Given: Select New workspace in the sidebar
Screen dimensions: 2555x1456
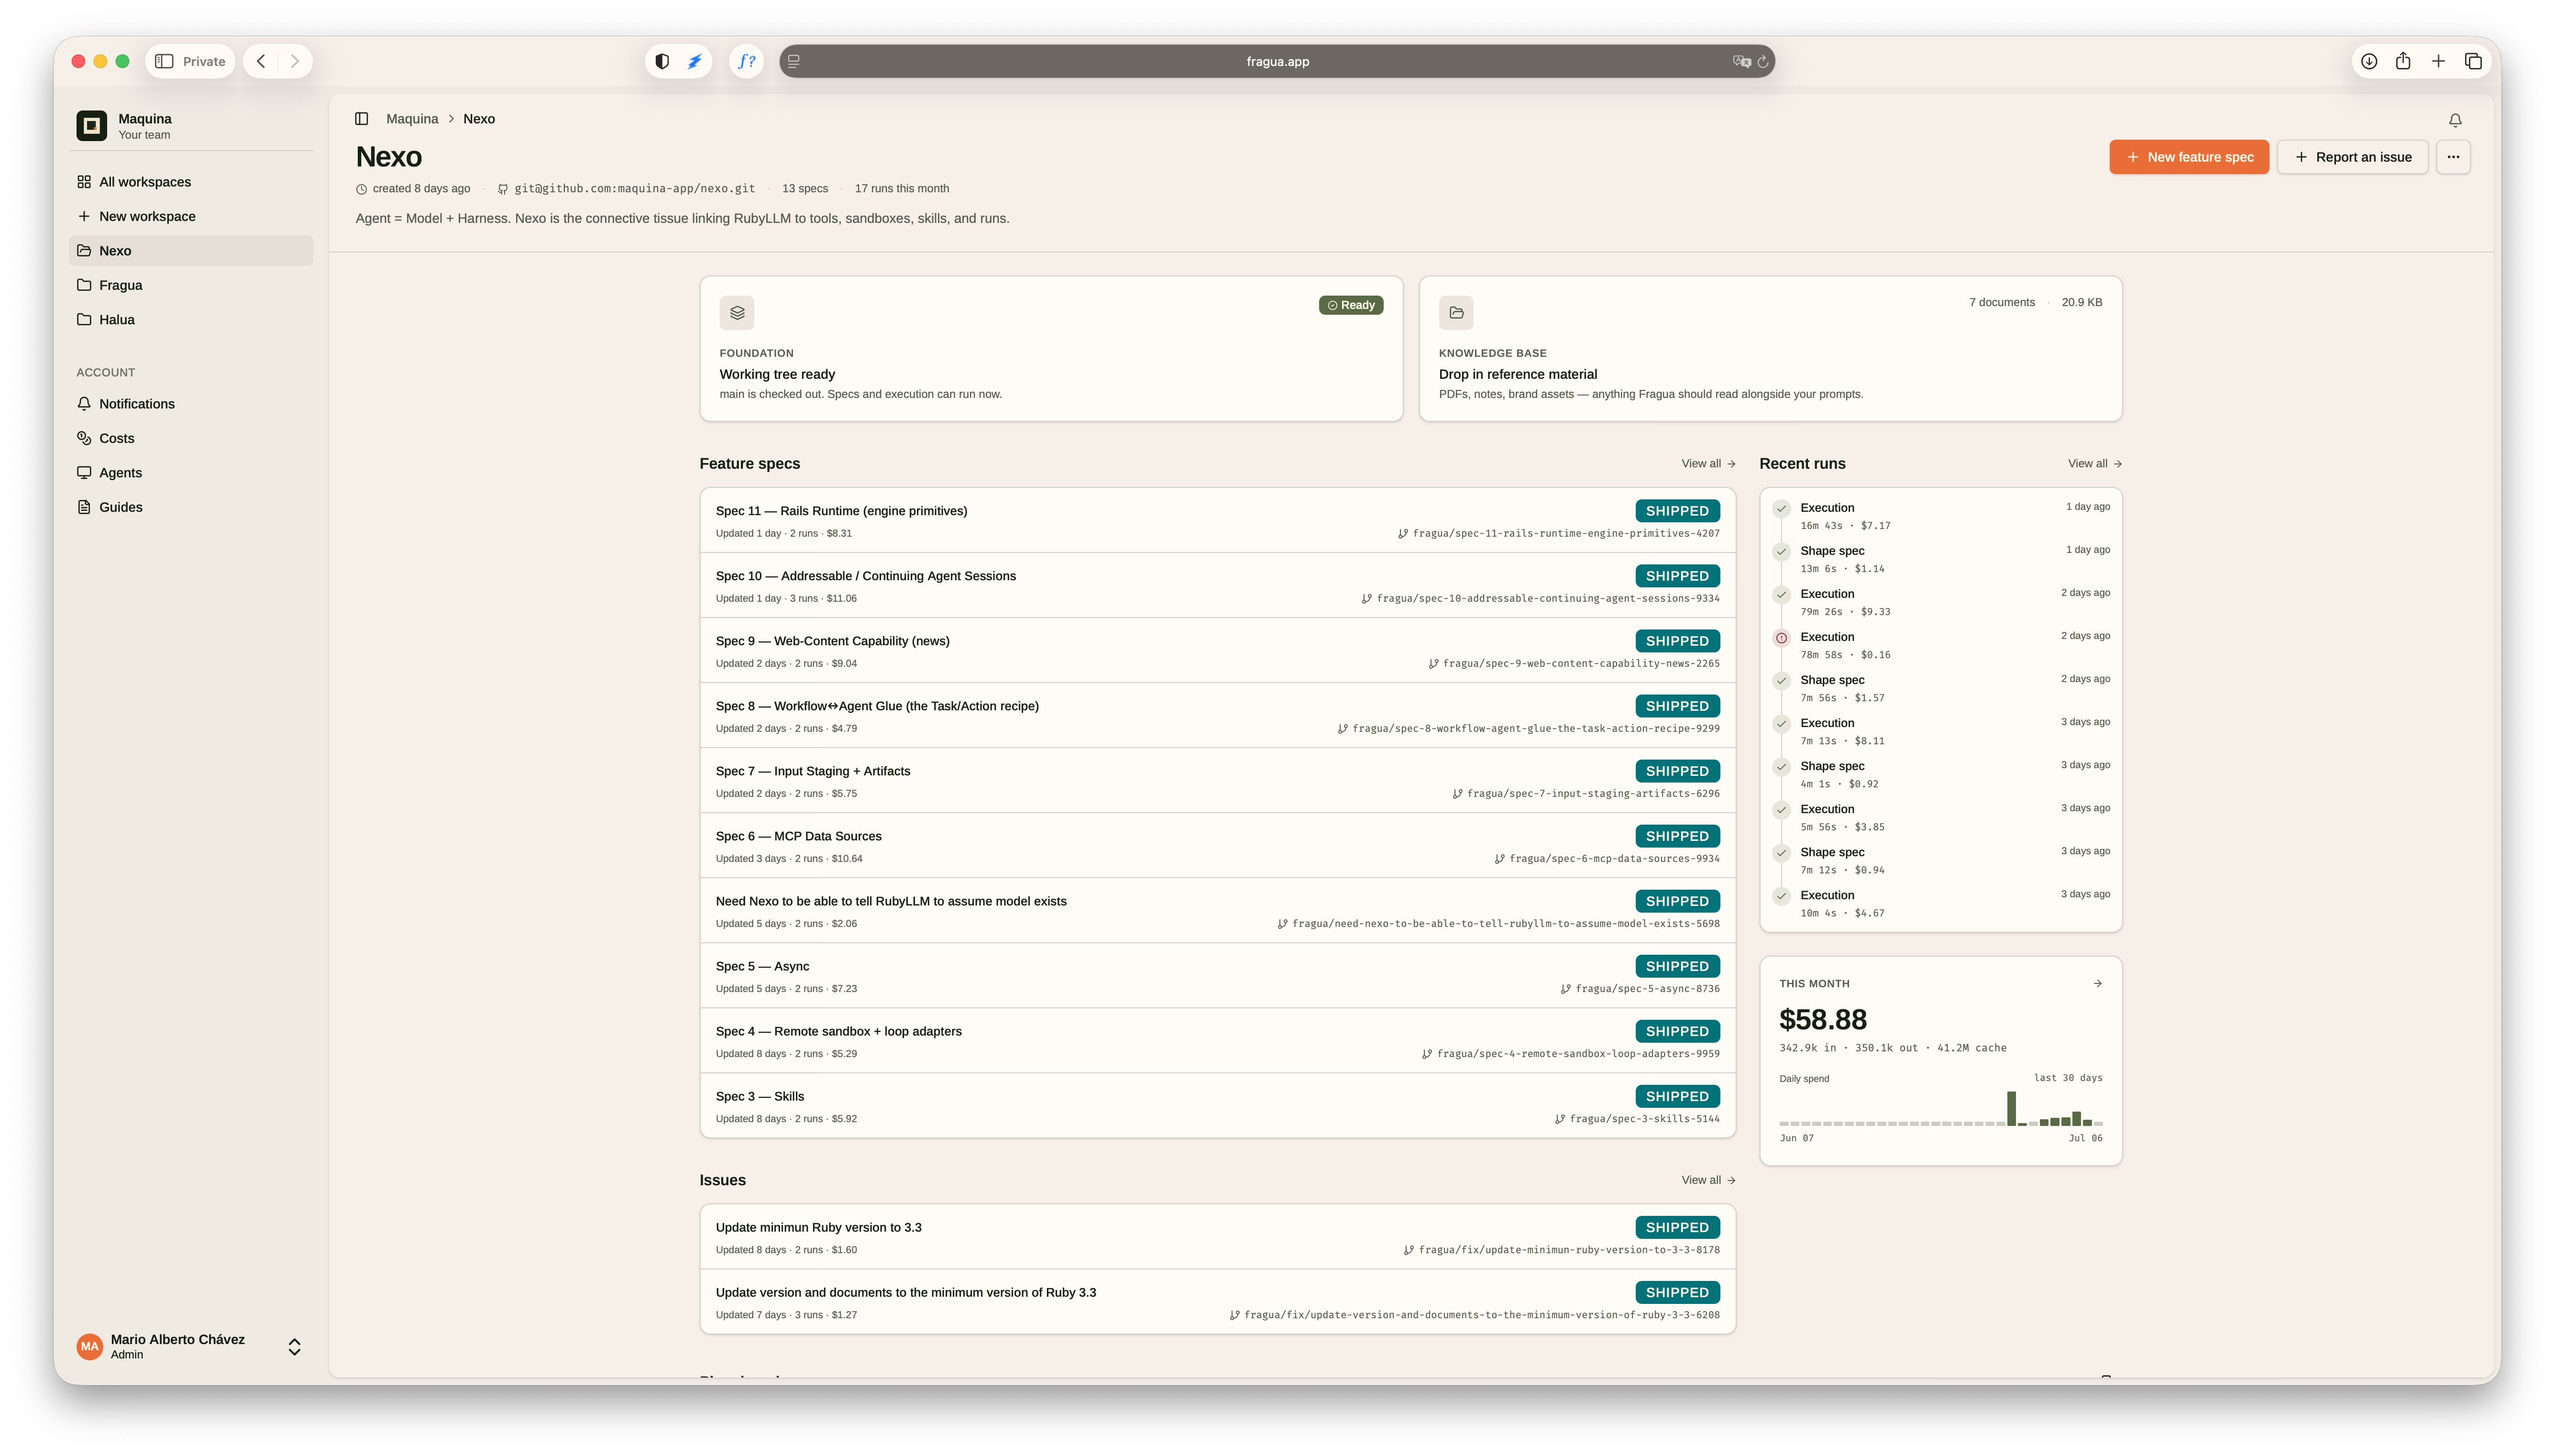Looking at the screenshot, I should point(191,216).
